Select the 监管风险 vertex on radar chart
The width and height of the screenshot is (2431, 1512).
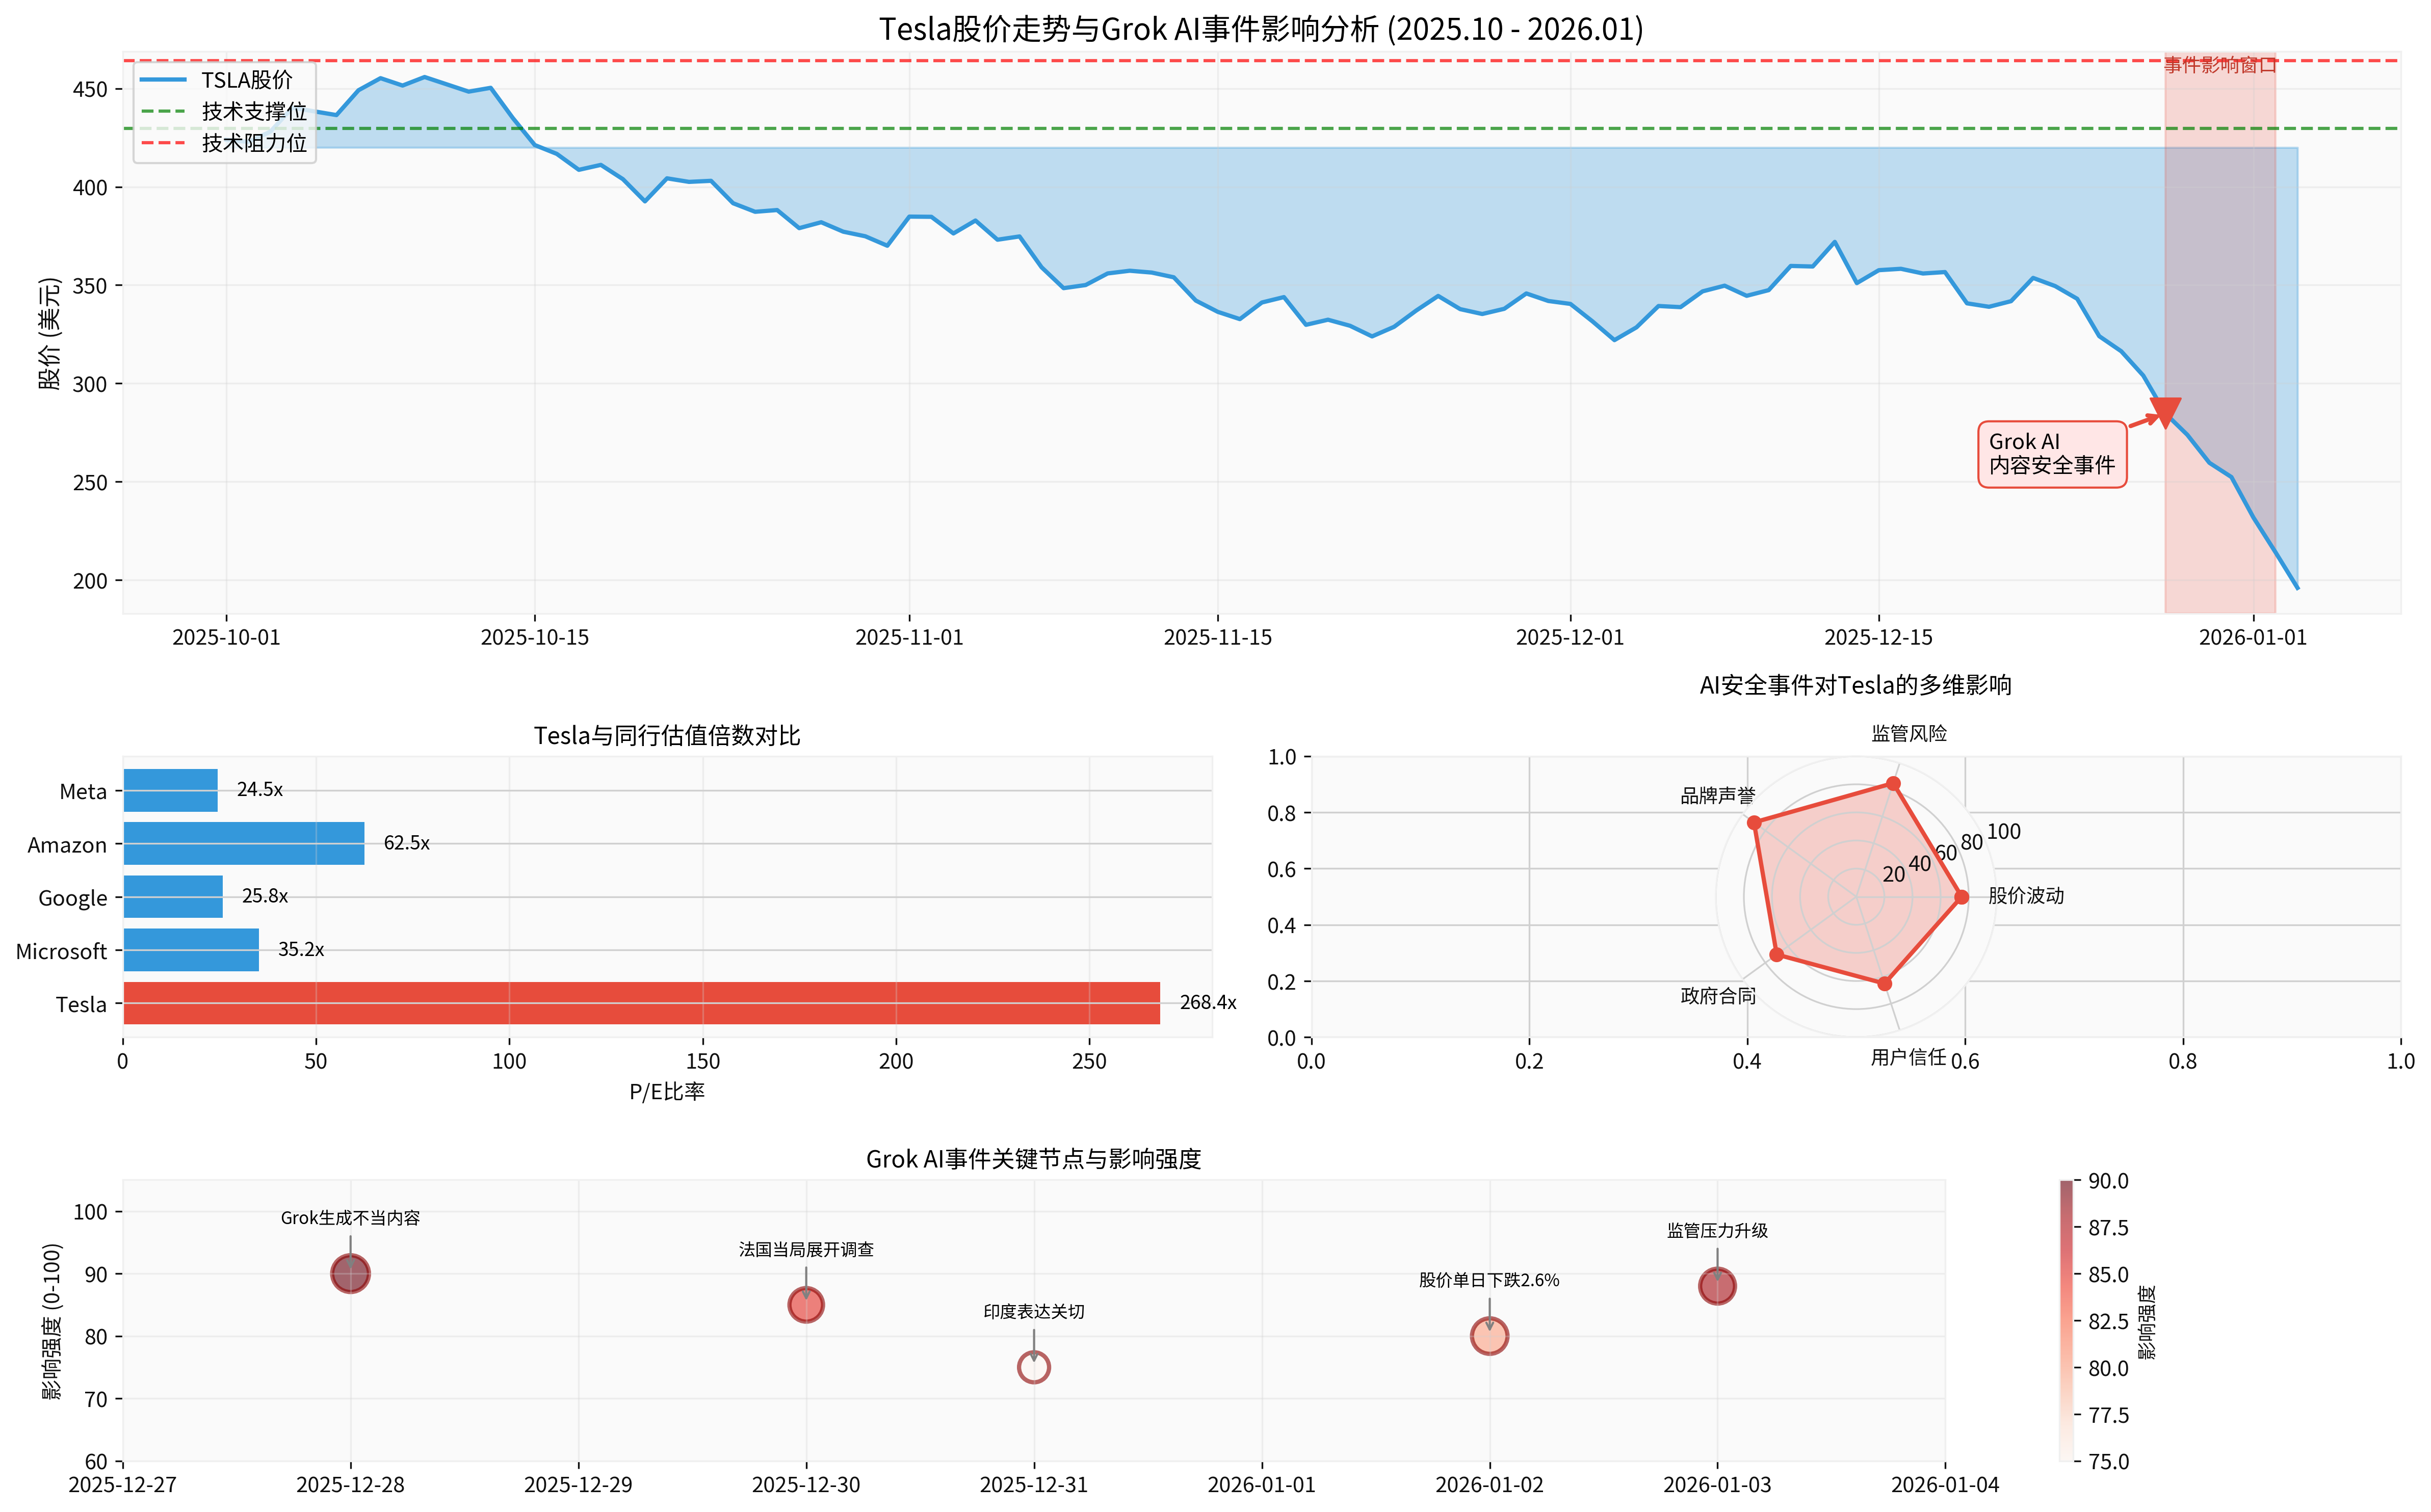tap(1893, 784)
